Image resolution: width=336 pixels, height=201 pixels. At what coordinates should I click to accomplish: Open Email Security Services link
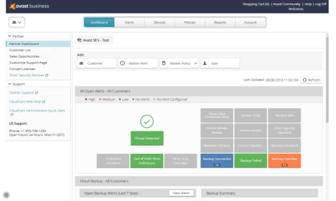[29, 75]
